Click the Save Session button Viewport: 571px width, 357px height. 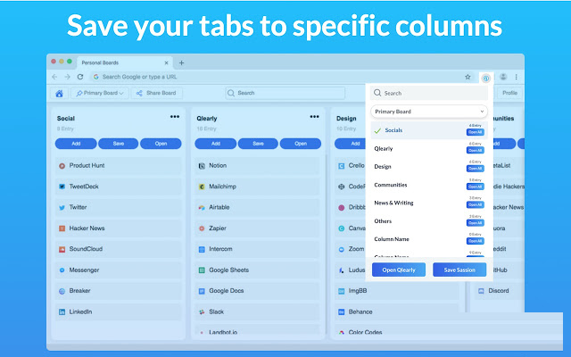click(x=459, y=270)
